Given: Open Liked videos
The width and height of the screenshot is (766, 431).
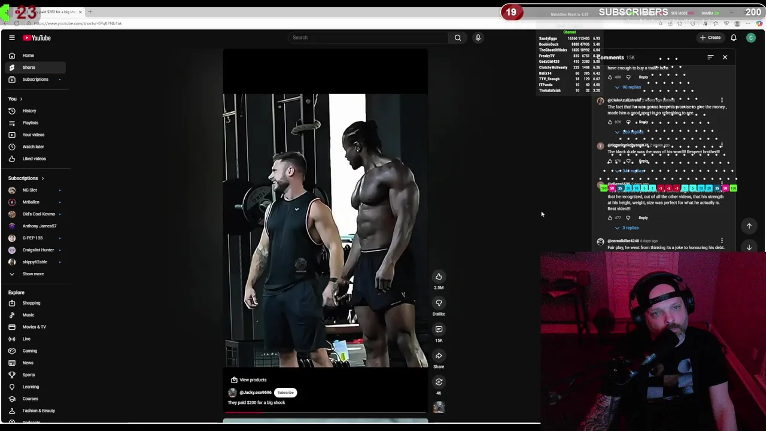Looking at the screenshot, I should 34,159.
